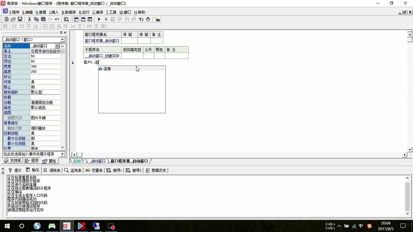The width and height of the screenshot is (413, 232).
Task: Switch to the 搜寻2 tab
Action: (134, 170)
